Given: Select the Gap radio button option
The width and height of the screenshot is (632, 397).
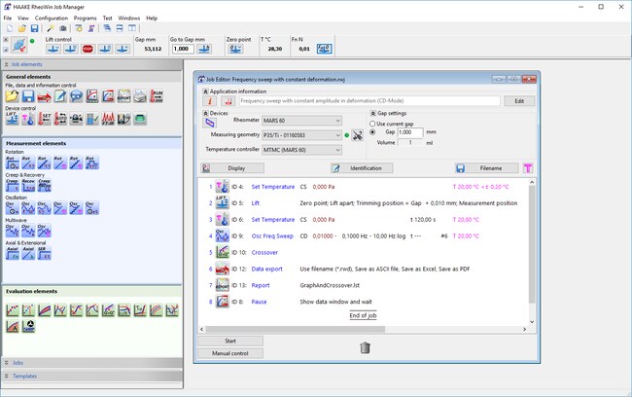Looking at the screenshot, I should tap(371, 131).
